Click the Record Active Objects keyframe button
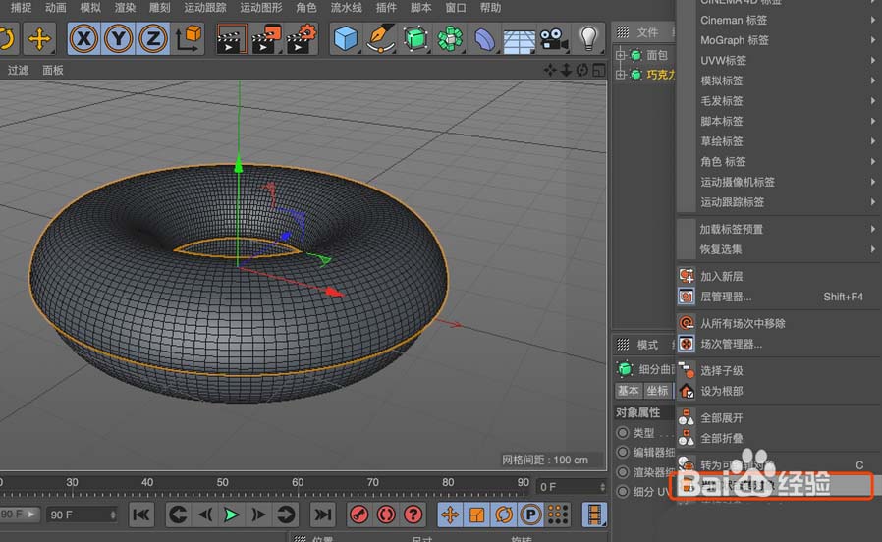 (358, 515)
